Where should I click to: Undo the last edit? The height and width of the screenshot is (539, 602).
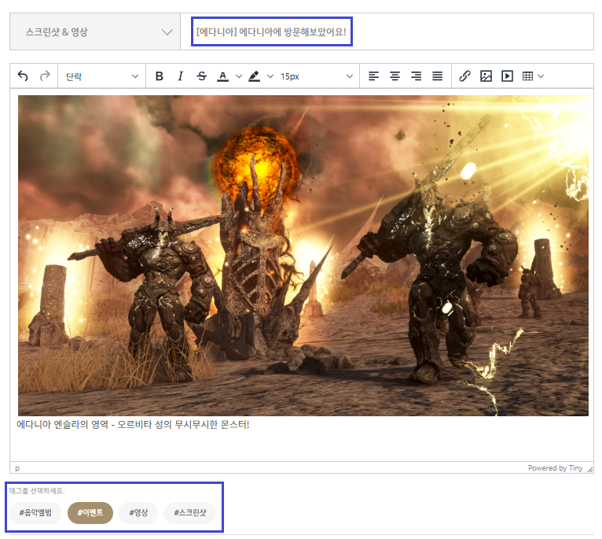click(x=23, y=76)
